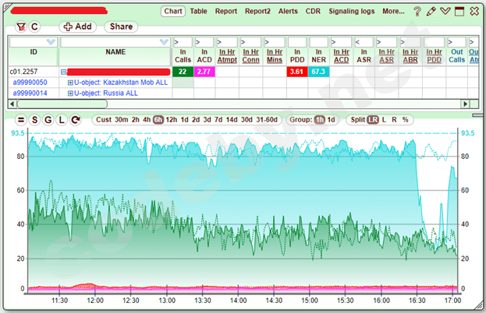Image resolution: width=486 pixels, height=313 pixels.
Task: Collapse the c01.2257 tree row
Action: point(63,72)
